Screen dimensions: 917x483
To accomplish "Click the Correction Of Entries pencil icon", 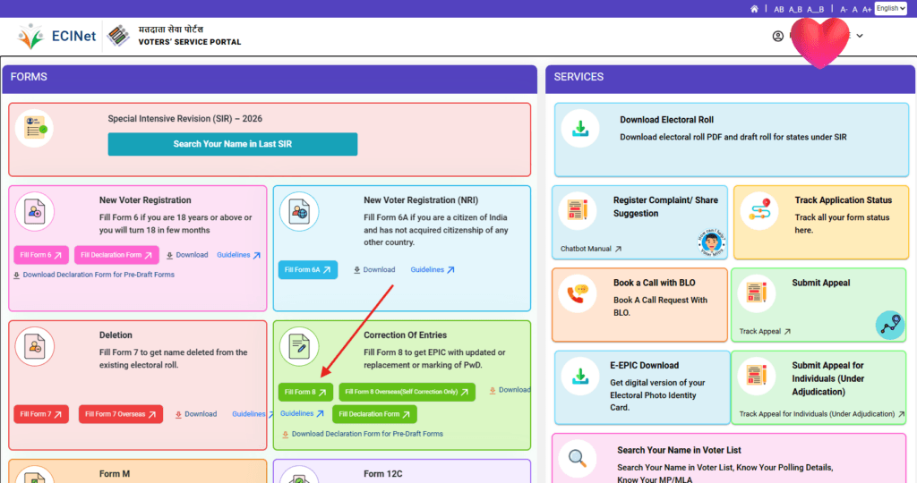I will (299, 346).
